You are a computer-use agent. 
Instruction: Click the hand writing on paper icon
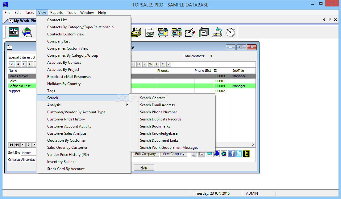coord(190,32)
